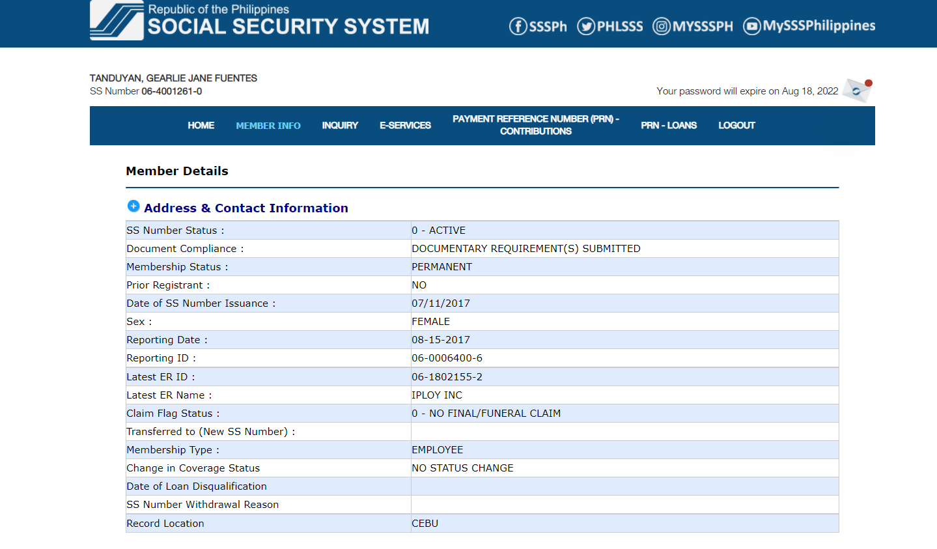Open the MYSSSPH Instagram icon

661,26
